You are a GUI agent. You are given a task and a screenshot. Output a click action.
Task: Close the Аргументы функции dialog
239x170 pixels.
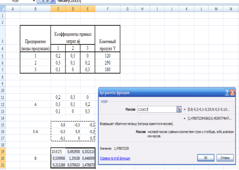pyautogui.click(x=232, y=92)
